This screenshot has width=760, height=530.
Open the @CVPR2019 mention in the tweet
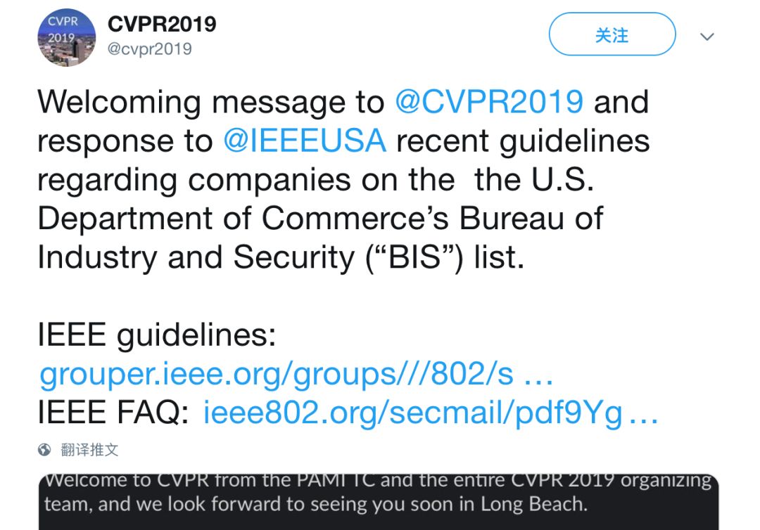click(488, 102)
